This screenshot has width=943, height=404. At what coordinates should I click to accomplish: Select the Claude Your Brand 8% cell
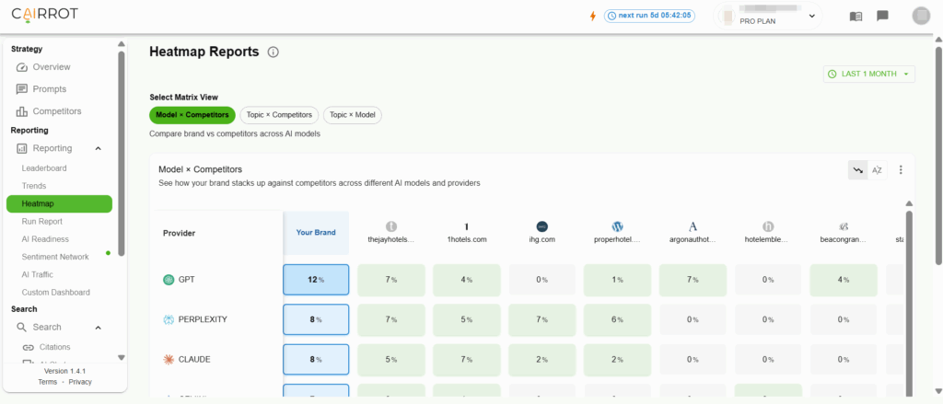pos(317,360)
